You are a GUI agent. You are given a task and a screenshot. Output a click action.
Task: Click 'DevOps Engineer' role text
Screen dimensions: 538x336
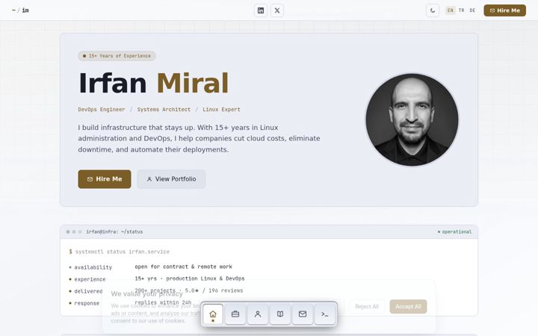point(101,109)
